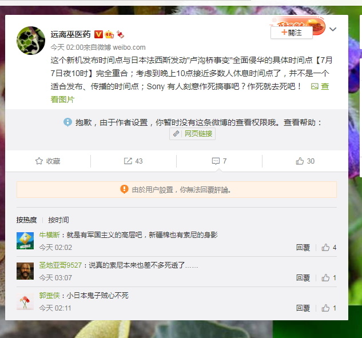Click the orange V verified badge

tap(98, 34)
